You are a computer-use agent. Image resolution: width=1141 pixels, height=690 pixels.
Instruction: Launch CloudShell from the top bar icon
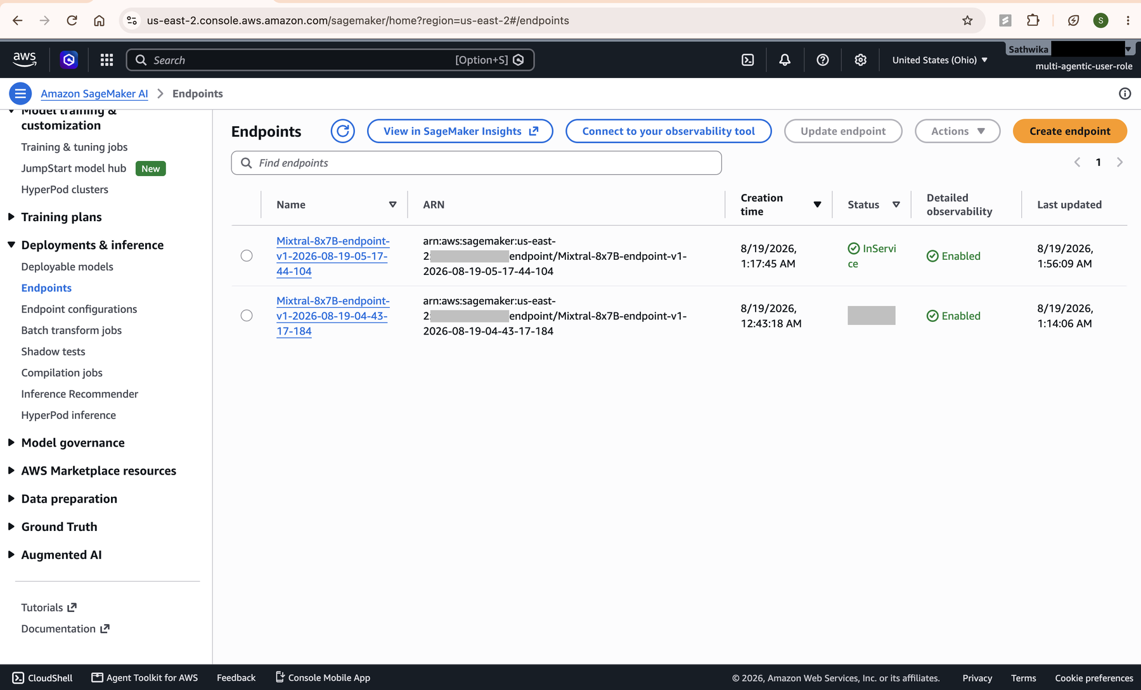748,60
